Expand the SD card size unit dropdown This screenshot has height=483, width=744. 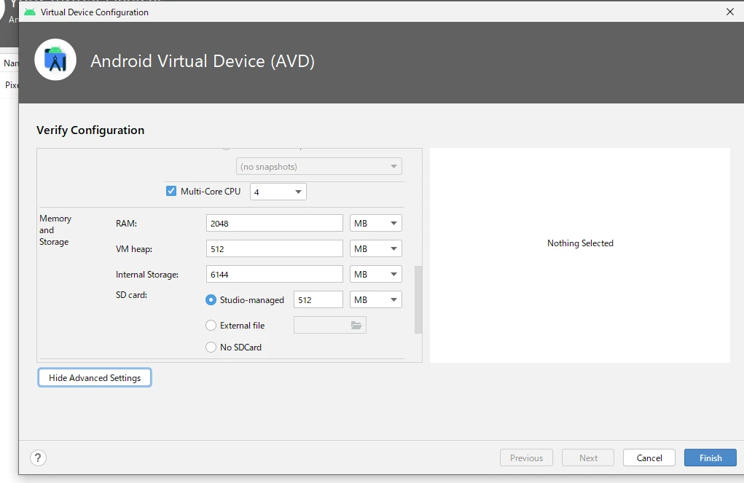376,300
